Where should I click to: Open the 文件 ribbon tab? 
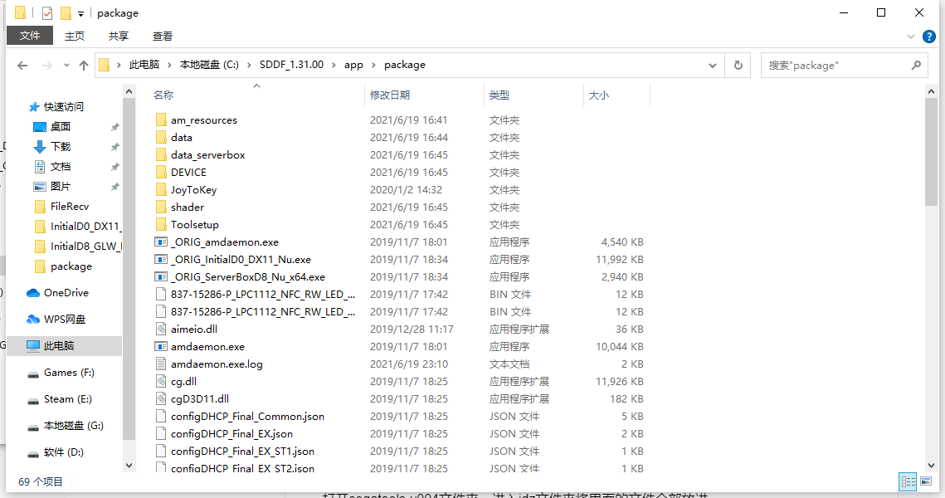(x=30, y=36)
